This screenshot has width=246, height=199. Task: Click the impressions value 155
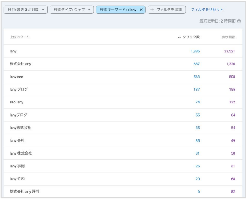pyautogui.click(x=232, y=90)
